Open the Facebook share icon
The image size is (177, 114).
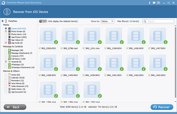[x=150, y=3]
